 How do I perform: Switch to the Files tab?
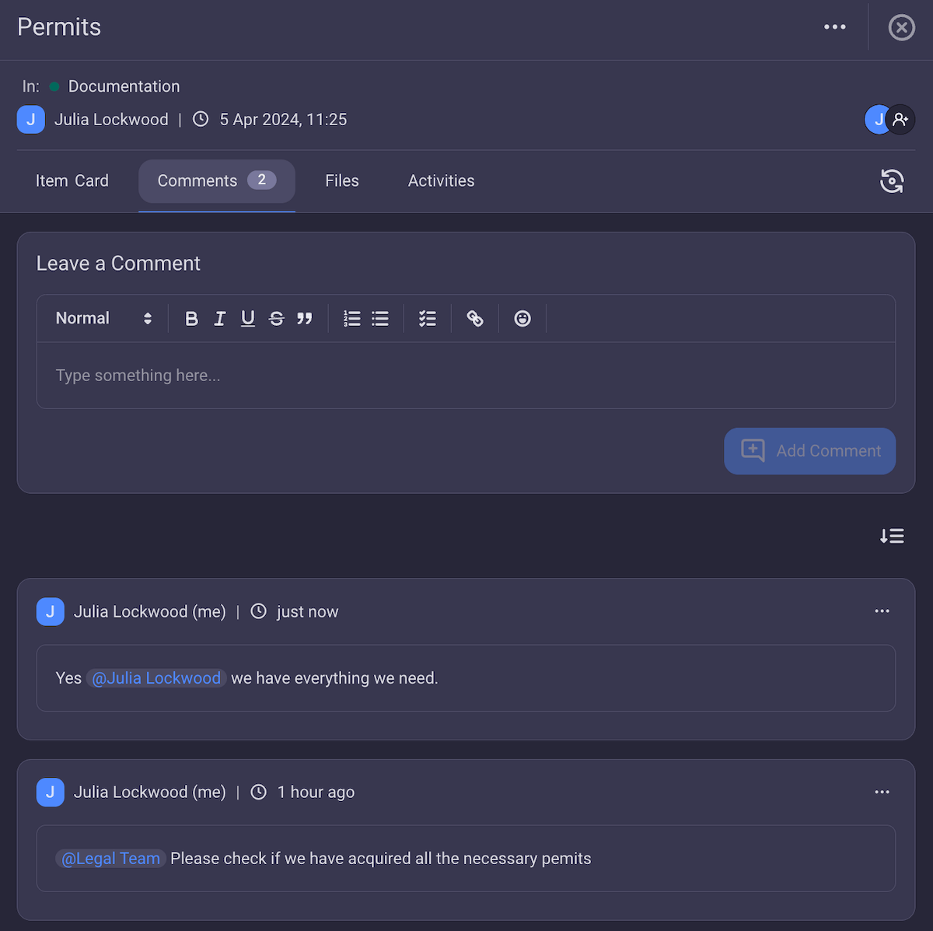point(341,180)
